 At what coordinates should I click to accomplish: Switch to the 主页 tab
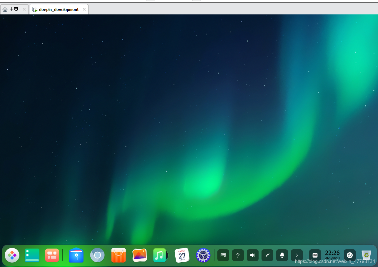tap(14, 9)
